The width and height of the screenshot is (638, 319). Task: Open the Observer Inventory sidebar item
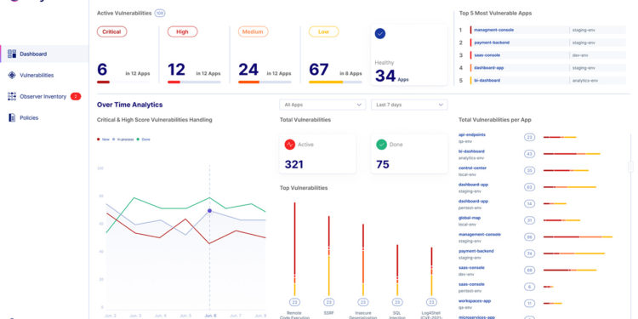coord(44,96)
